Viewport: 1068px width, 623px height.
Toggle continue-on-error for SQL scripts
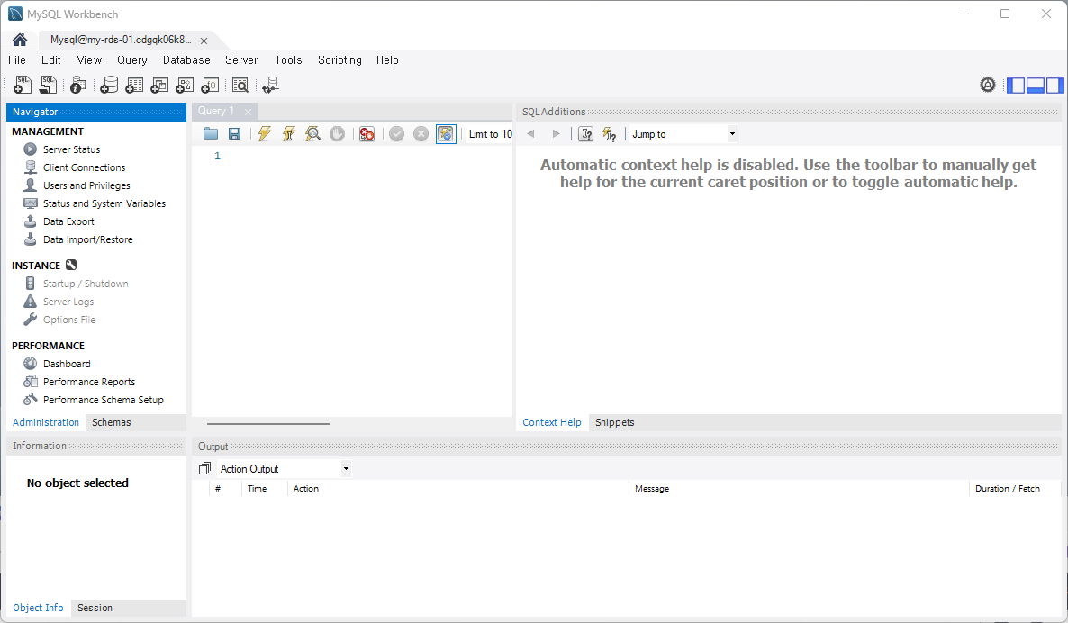click(x=367, y=133)
